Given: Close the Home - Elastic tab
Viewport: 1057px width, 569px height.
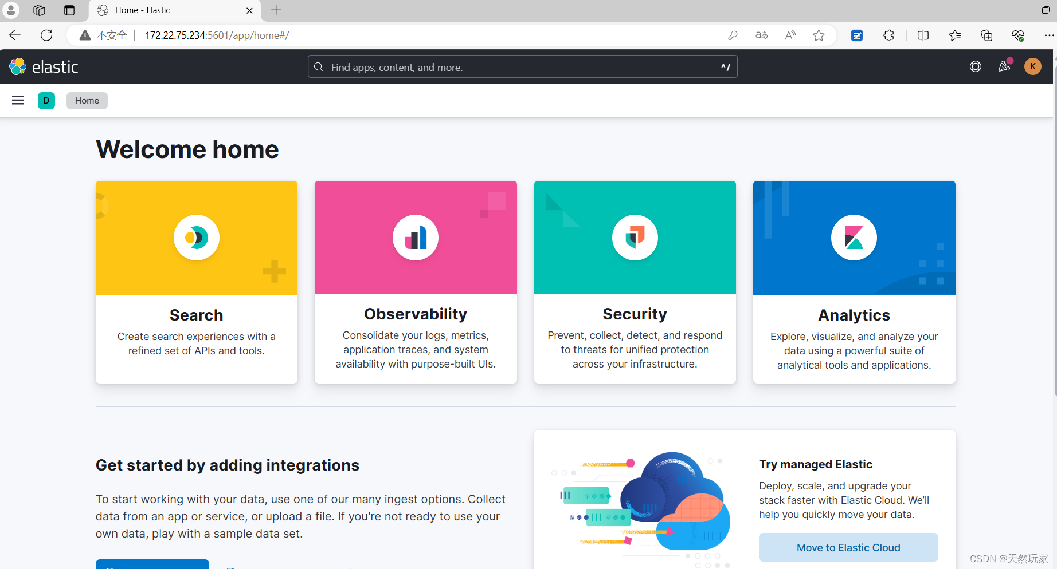Looking at the screenshot, I should (249, 10).
